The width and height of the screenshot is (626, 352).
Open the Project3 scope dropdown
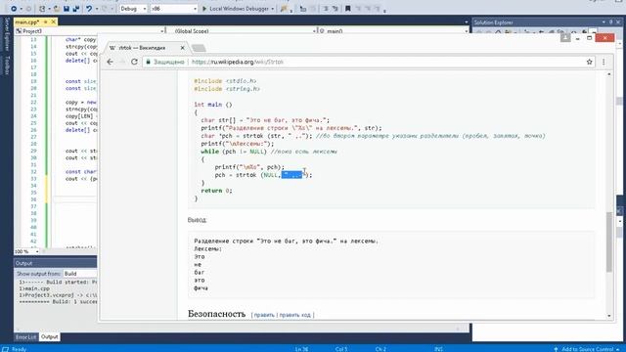(91, 30)
